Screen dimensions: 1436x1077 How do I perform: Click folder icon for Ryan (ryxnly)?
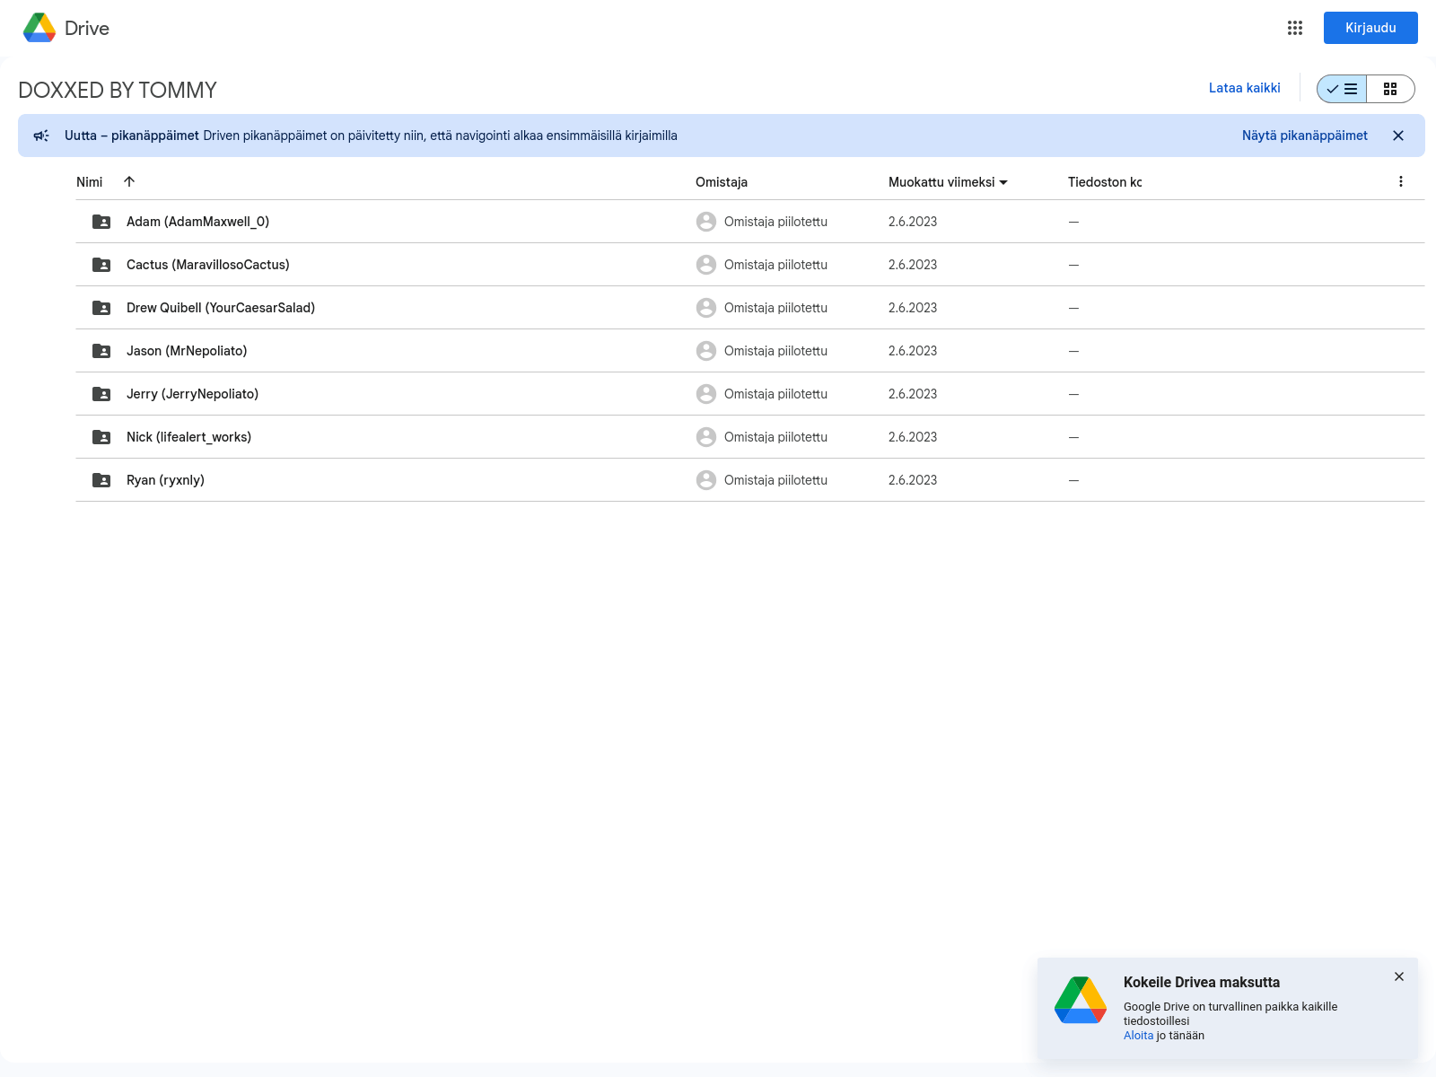coord(101,480)
